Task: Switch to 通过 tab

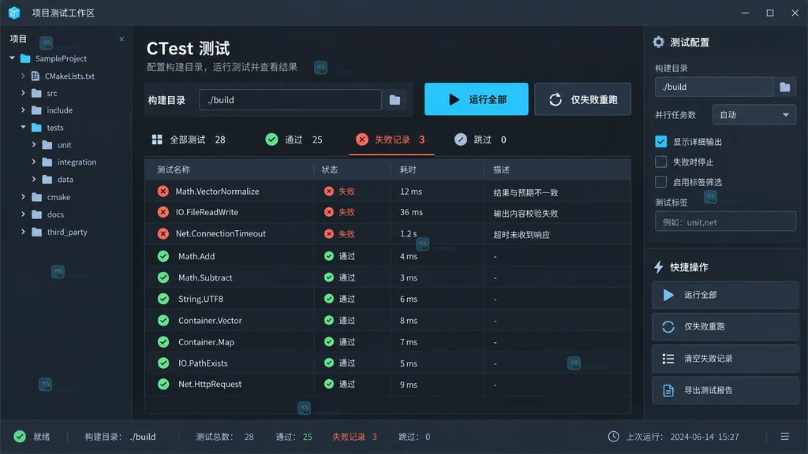Action: point(294,140)
